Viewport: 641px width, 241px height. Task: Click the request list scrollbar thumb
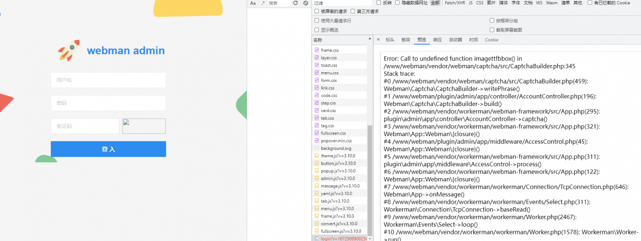click(x=370, y=180)
